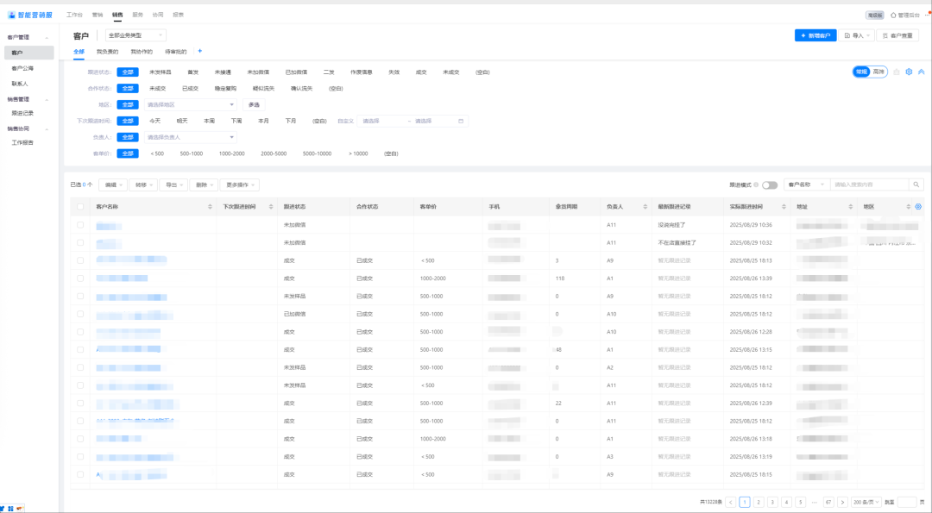This screenshot has height=513, width=932.
Task: Click the briefcase icon beside filter settings gear
Action: click(897, 72)
